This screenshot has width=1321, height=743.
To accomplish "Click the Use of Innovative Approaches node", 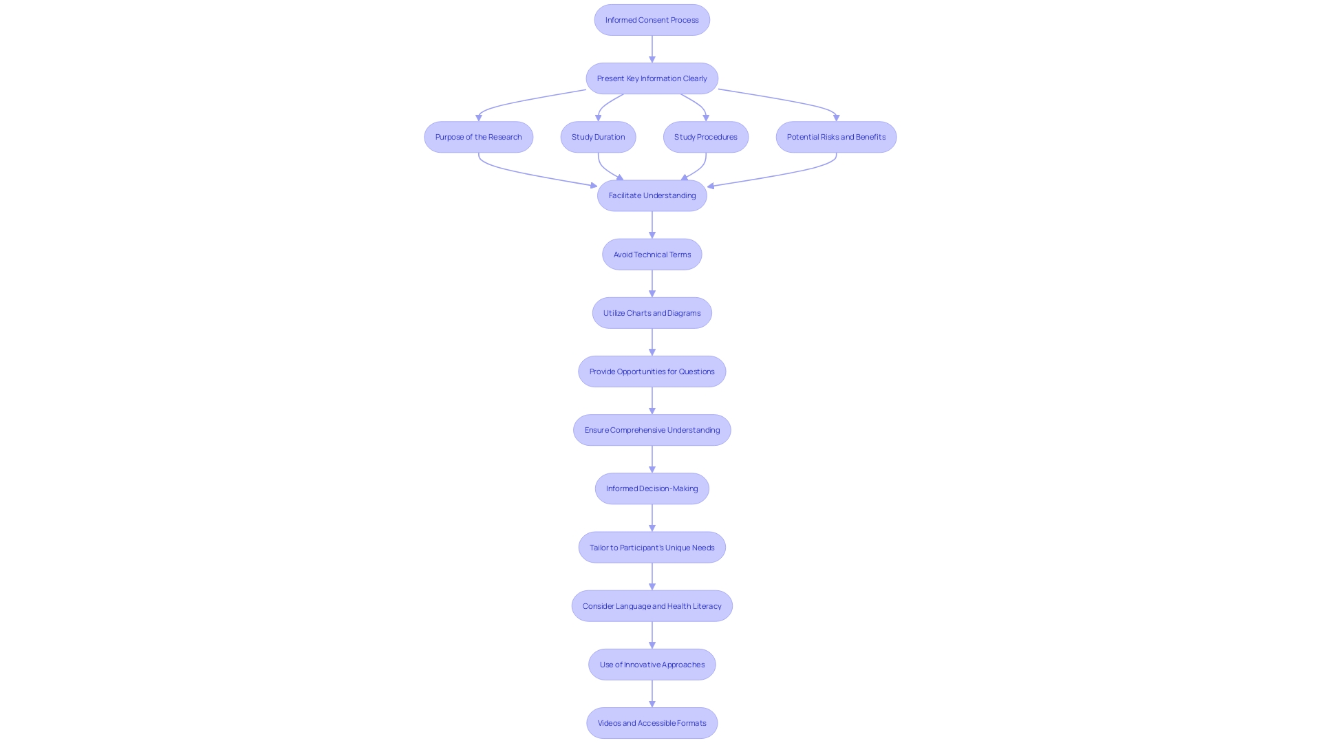I will pos(652,664).
